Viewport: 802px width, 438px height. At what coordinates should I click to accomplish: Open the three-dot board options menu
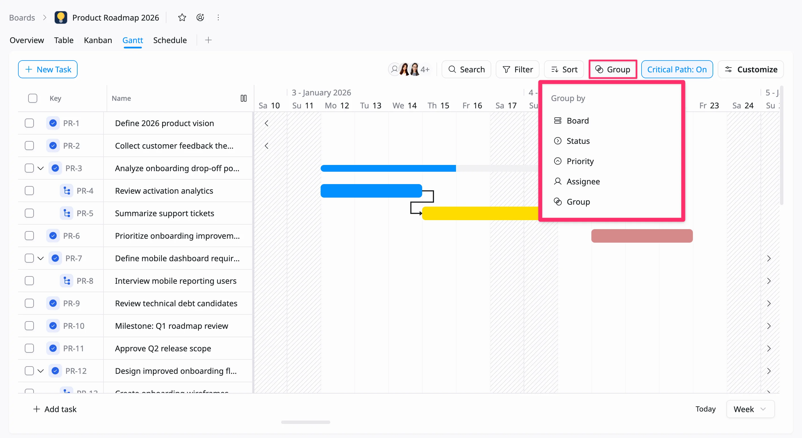(218, 17)
